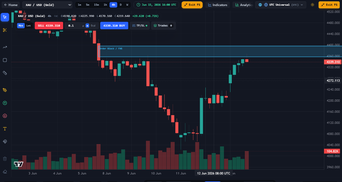The height and width of the screenshot is (182, 342).
Task: Click the trash delete drawings icon
Action: (5, 159)
